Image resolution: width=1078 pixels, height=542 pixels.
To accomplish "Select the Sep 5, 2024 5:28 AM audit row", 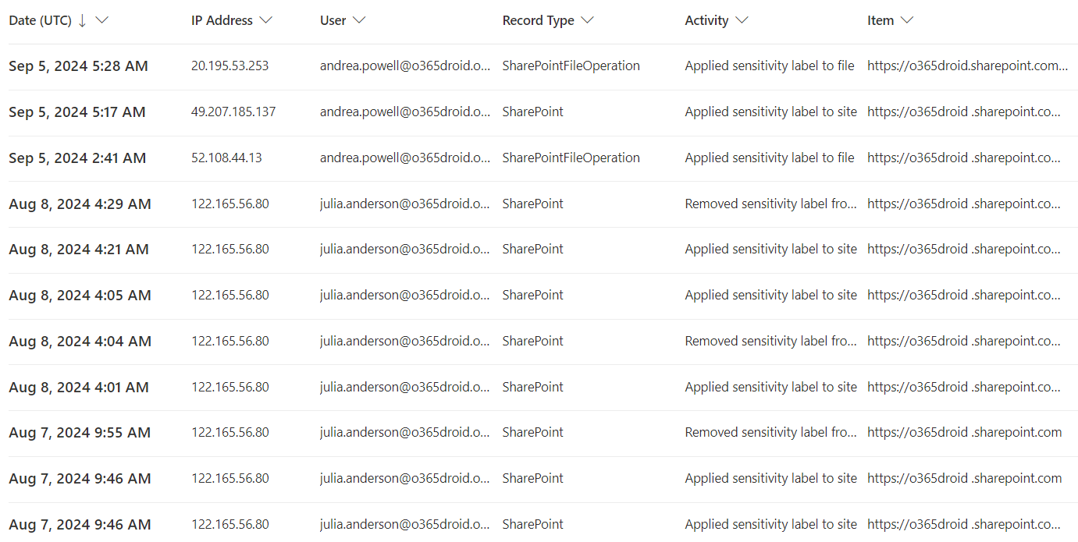I will tap(78, 66).
